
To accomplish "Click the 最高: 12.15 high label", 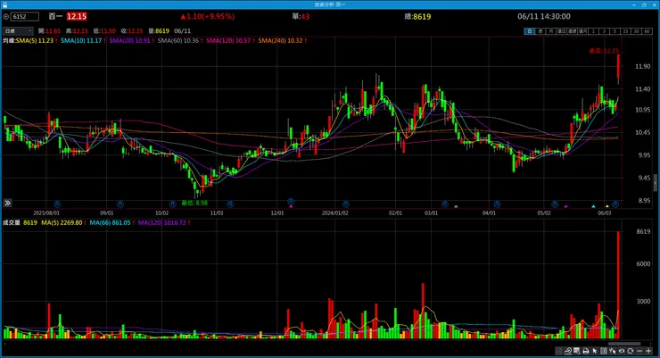I will pyautogui.click(x=604, y=51).
